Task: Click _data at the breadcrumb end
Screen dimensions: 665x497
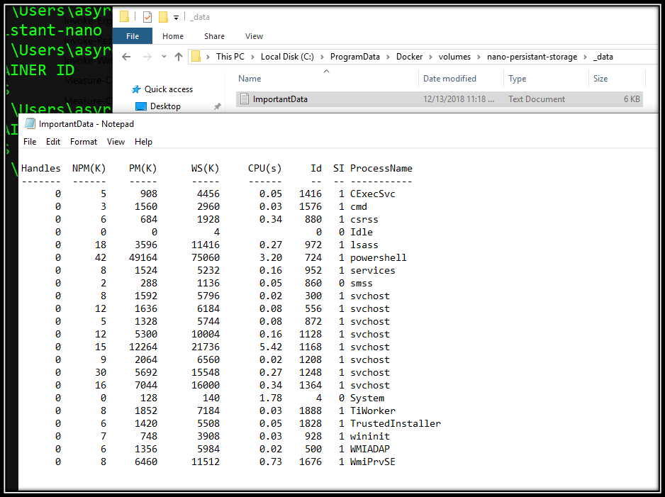Action: (603, 57)
